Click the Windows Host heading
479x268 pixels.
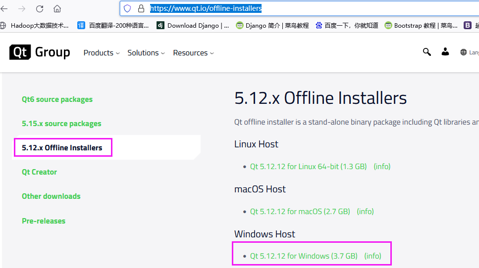(265, 234)
